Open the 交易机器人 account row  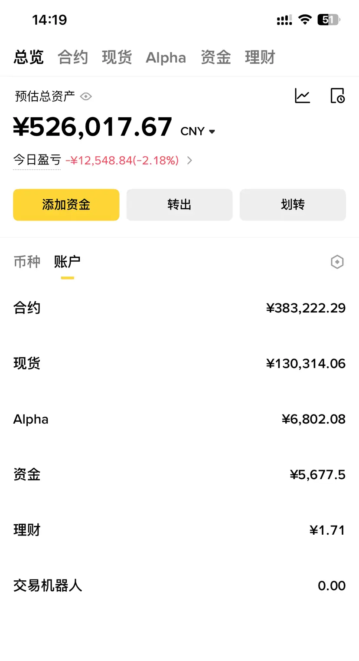[179, 586]
